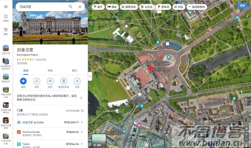
Task: Click The Royal Mews map marker
Action: click(x=124, y=131)
